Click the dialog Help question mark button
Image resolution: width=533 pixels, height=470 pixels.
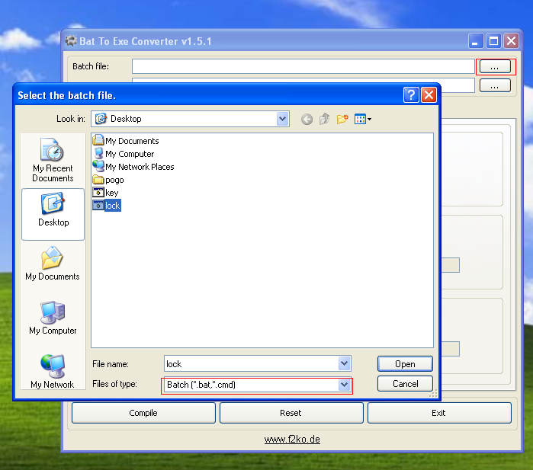(411, 95)
